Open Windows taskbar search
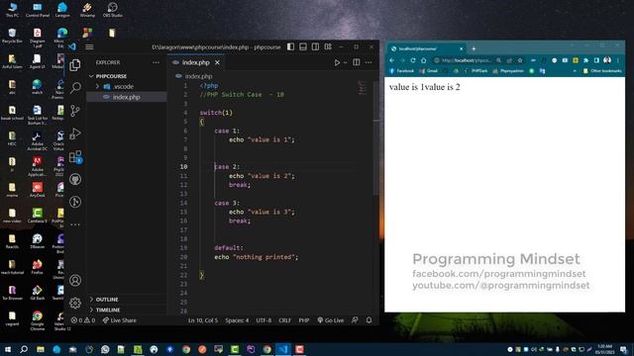Image resolution: width=634 pixels, height=356 pixels. [24, 349]
